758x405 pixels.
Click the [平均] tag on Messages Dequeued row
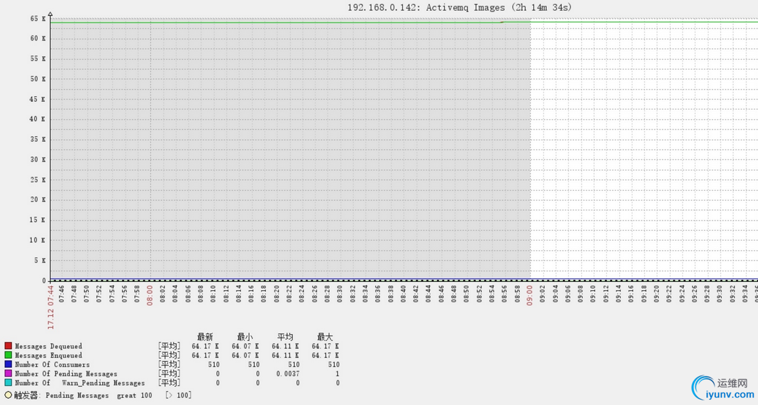click(169, 346)
